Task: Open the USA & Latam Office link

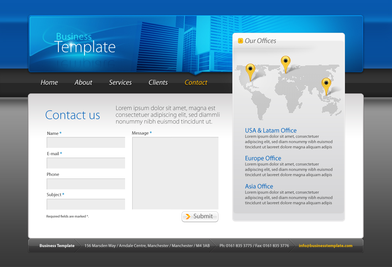Action: coord(271,130)
